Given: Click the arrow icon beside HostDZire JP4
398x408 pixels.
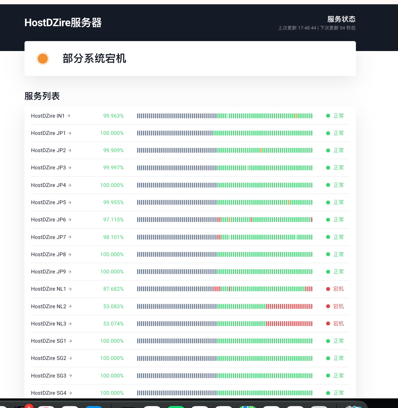Looking at the screenshot, I should point(70,185).
